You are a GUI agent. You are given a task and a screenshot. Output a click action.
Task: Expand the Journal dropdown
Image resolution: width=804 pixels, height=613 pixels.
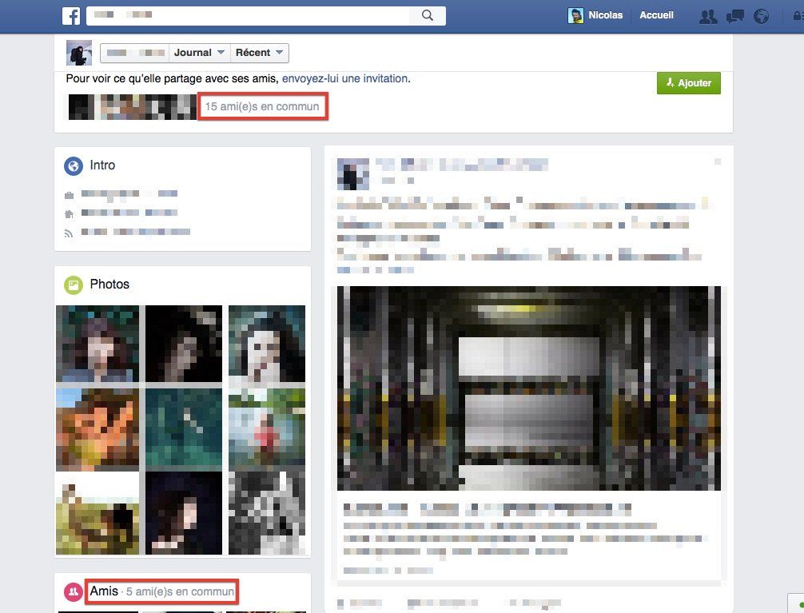[199, 53]
